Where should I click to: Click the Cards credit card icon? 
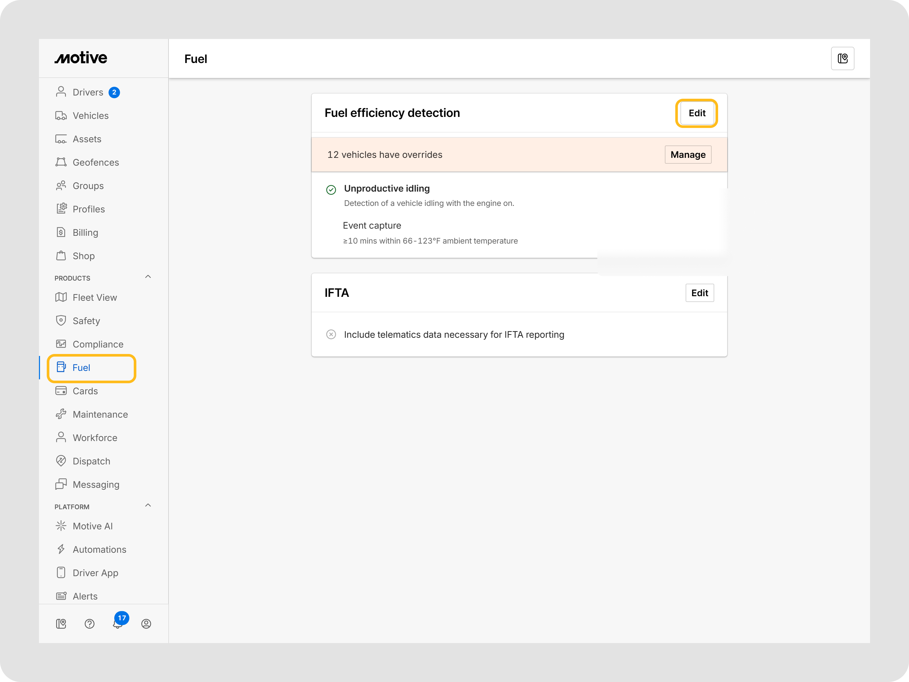(x=61, y=391)
